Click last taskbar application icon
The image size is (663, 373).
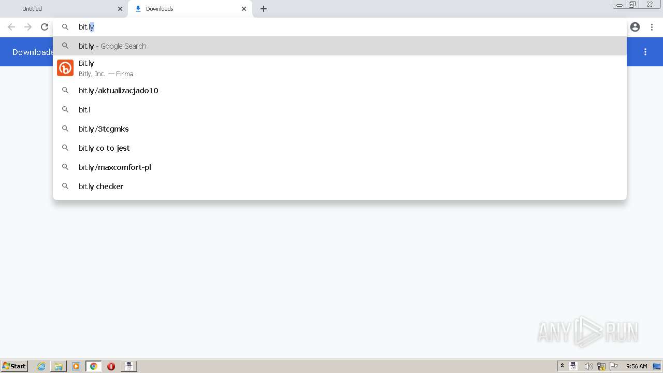coord(129,366)
